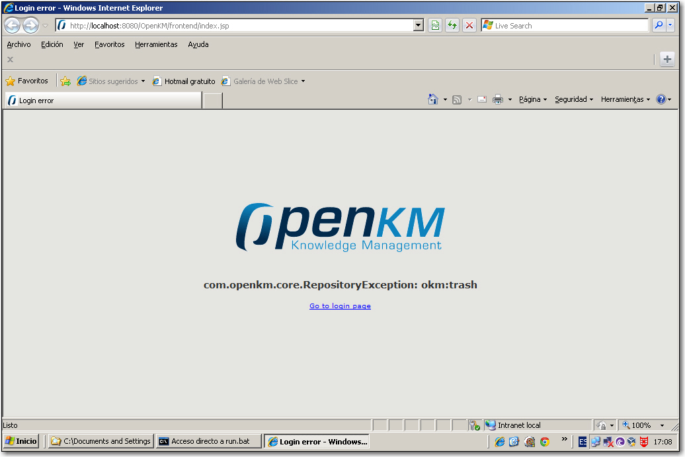Launch Google Chrome from the taskbar

[x=544, y=441]
